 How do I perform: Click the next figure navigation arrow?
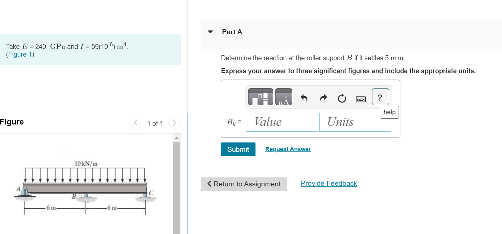[x=175, y=123]
